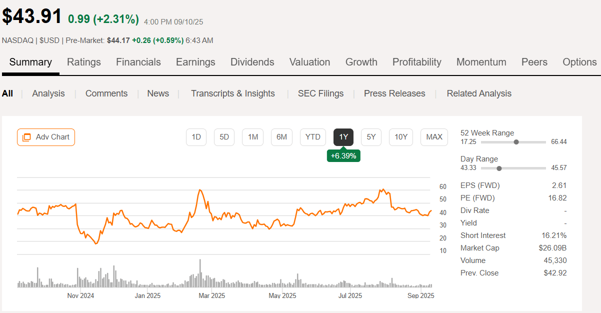
Task: Switch to the News feed
Action: 158,93
